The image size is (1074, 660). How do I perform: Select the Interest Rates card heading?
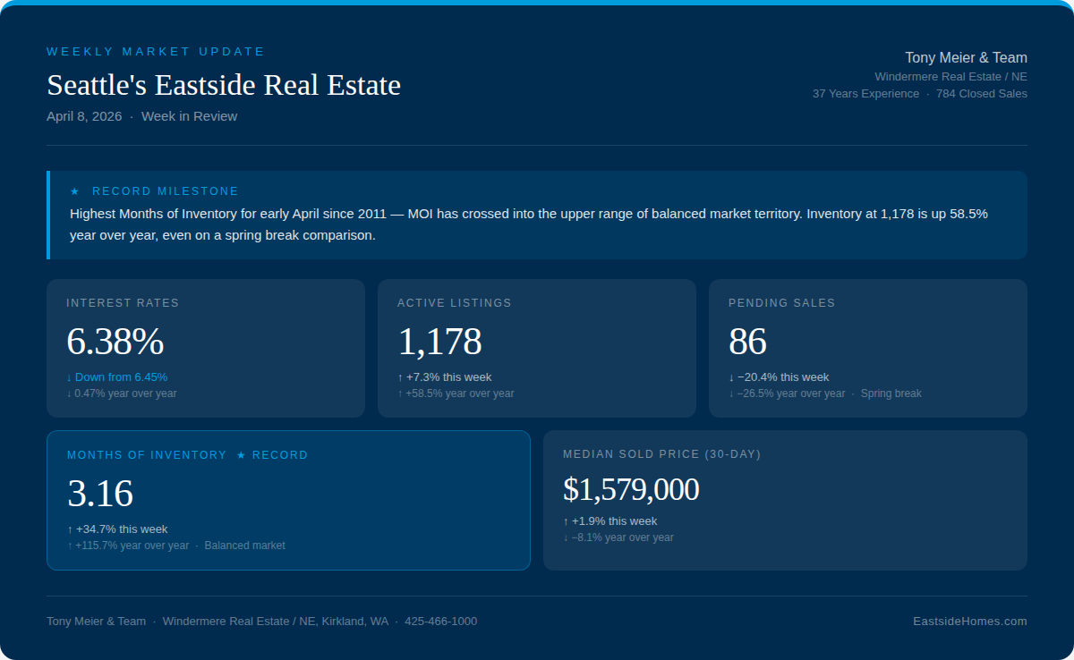point(123,303)
